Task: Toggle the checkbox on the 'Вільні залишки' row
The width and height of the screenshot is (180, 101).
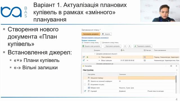Action: point(84,60)
